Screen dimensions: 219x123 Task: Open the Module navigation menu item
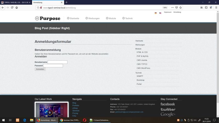tap(111, 18)
